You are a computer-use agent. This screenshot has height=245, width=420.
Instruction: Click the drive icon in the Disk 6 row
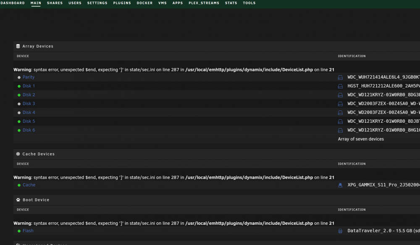(340, 131)
